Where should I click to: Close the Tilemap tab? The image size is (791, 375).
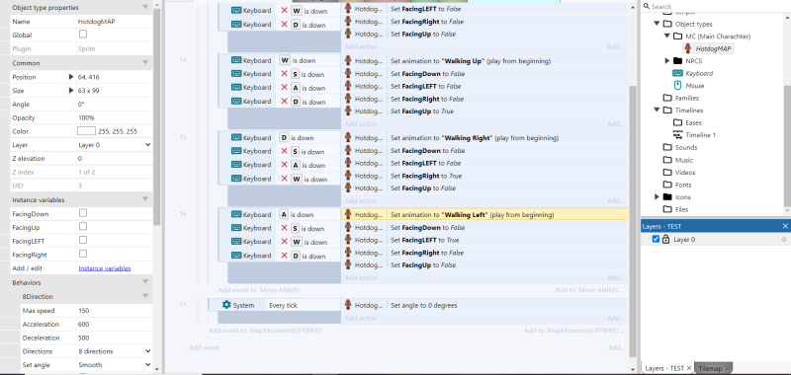(727, 368)
